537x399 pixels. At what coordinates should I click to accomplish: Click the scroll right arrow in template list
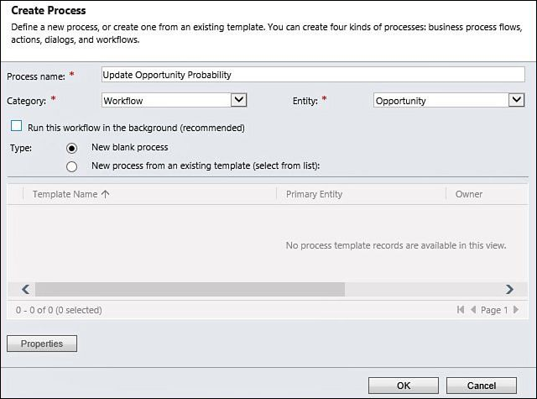point(509,289)
